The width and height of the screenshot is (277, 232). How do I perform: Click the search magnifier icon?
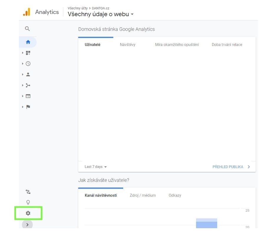[x=27, y=29]
